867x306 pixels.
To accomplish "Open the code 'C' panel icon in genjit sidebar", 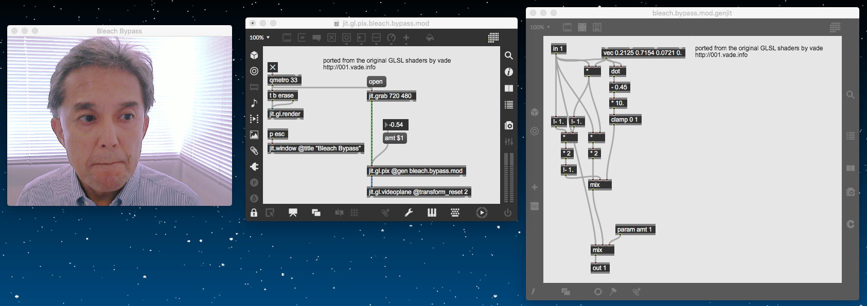I will (x=850, y=224).
